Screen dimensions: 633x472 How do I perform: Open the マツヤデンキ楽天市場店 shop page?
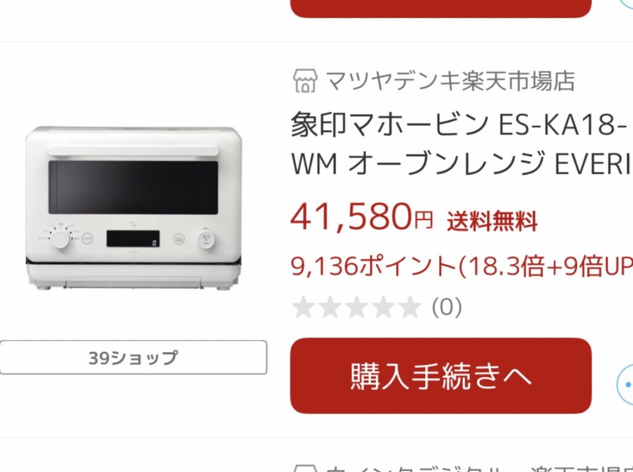click(450, 81)
